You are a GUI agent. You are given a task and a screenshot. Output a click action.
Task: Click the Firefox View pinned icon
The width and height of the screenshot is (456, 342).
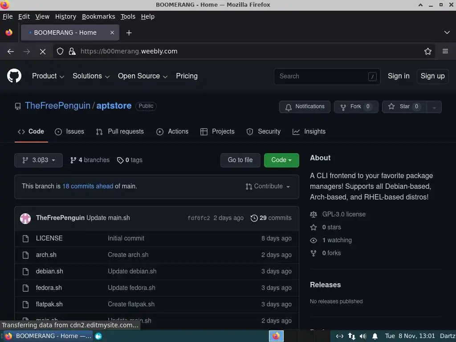point(9,33)
